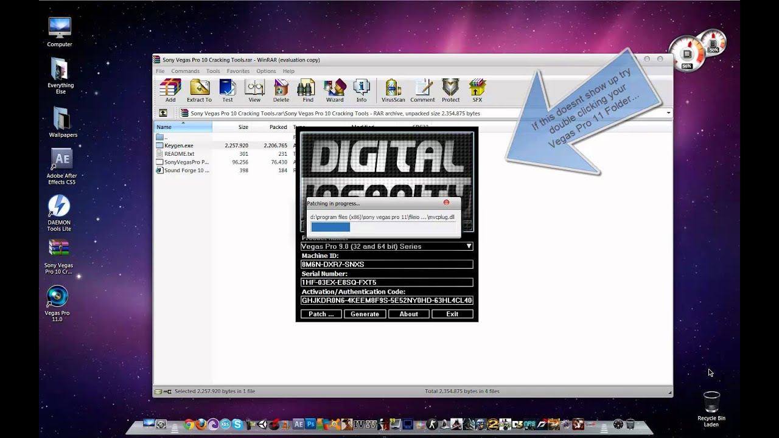
Task: Click the Comment toolbar icon
Action: (x=422, y=91)
